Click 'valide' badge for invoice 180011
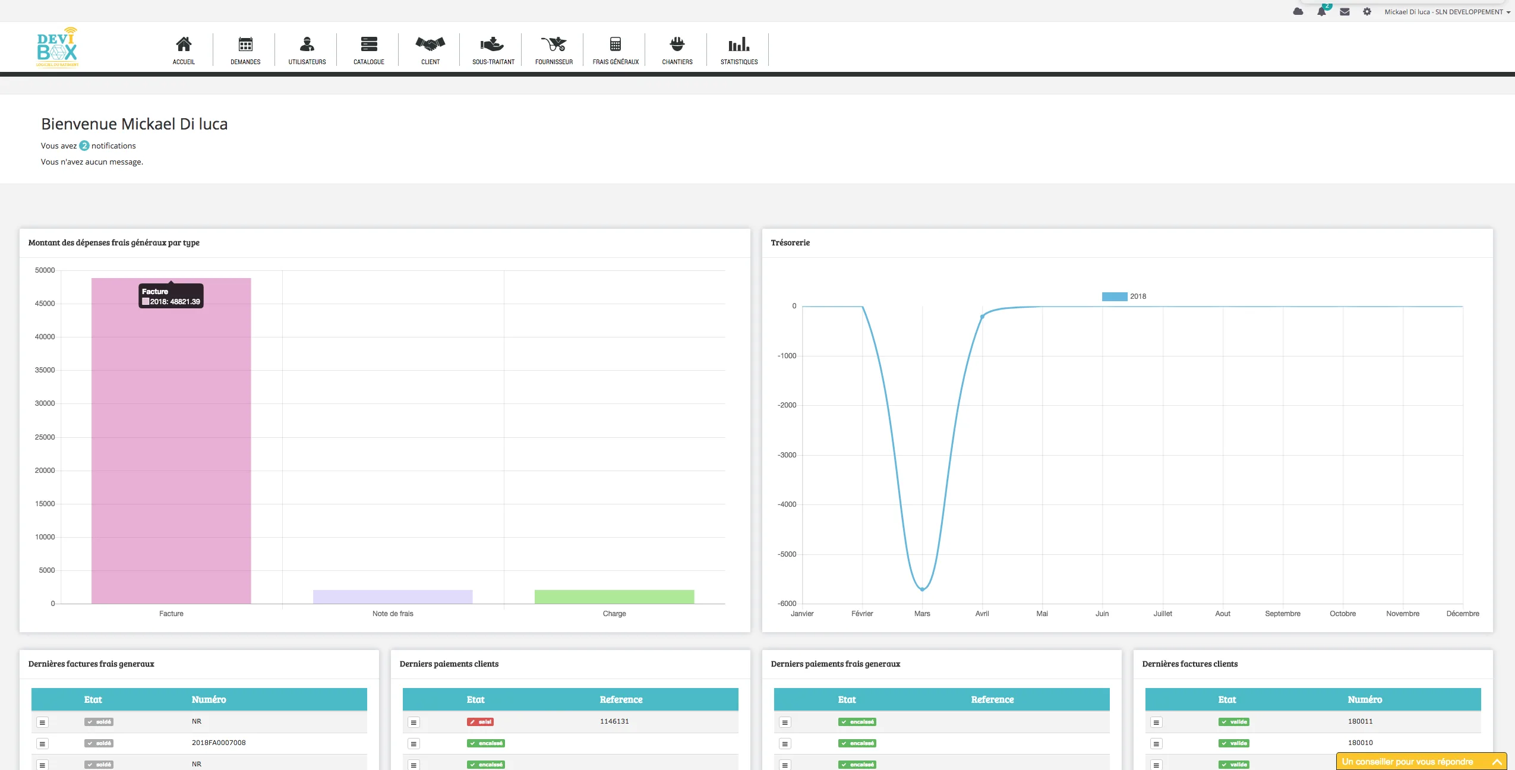Screen dimensions: 1515x770 tap(1234, 722)
